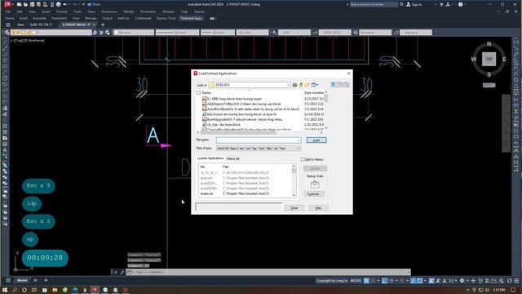The height and width of the screenshot is (294, 522).
Task: Open Windows taskbar search icon
Action: [15, 290]
